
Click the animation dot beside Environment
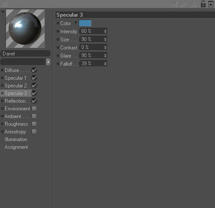2,109
